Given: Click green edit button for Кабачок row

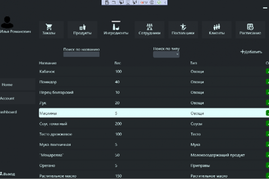Looking at the screenshot, I should click(268, 71).
